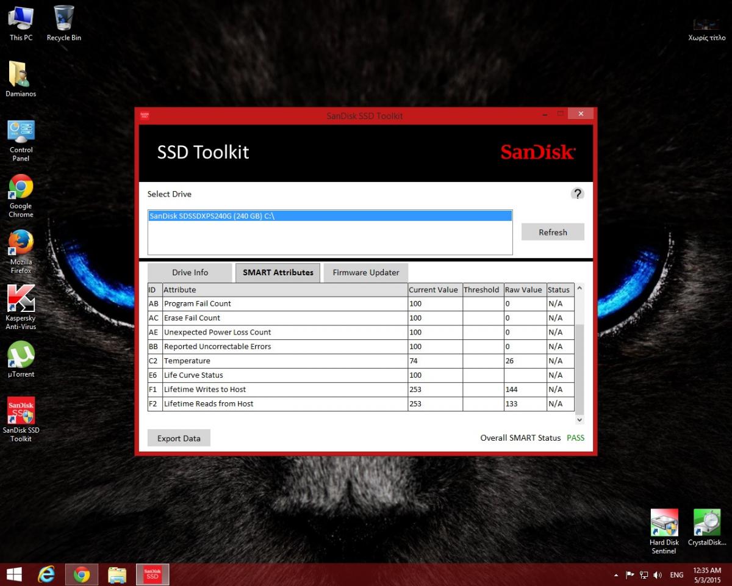Select the Hard Disk Sentinel desktop shortcut

click(664, 532)
